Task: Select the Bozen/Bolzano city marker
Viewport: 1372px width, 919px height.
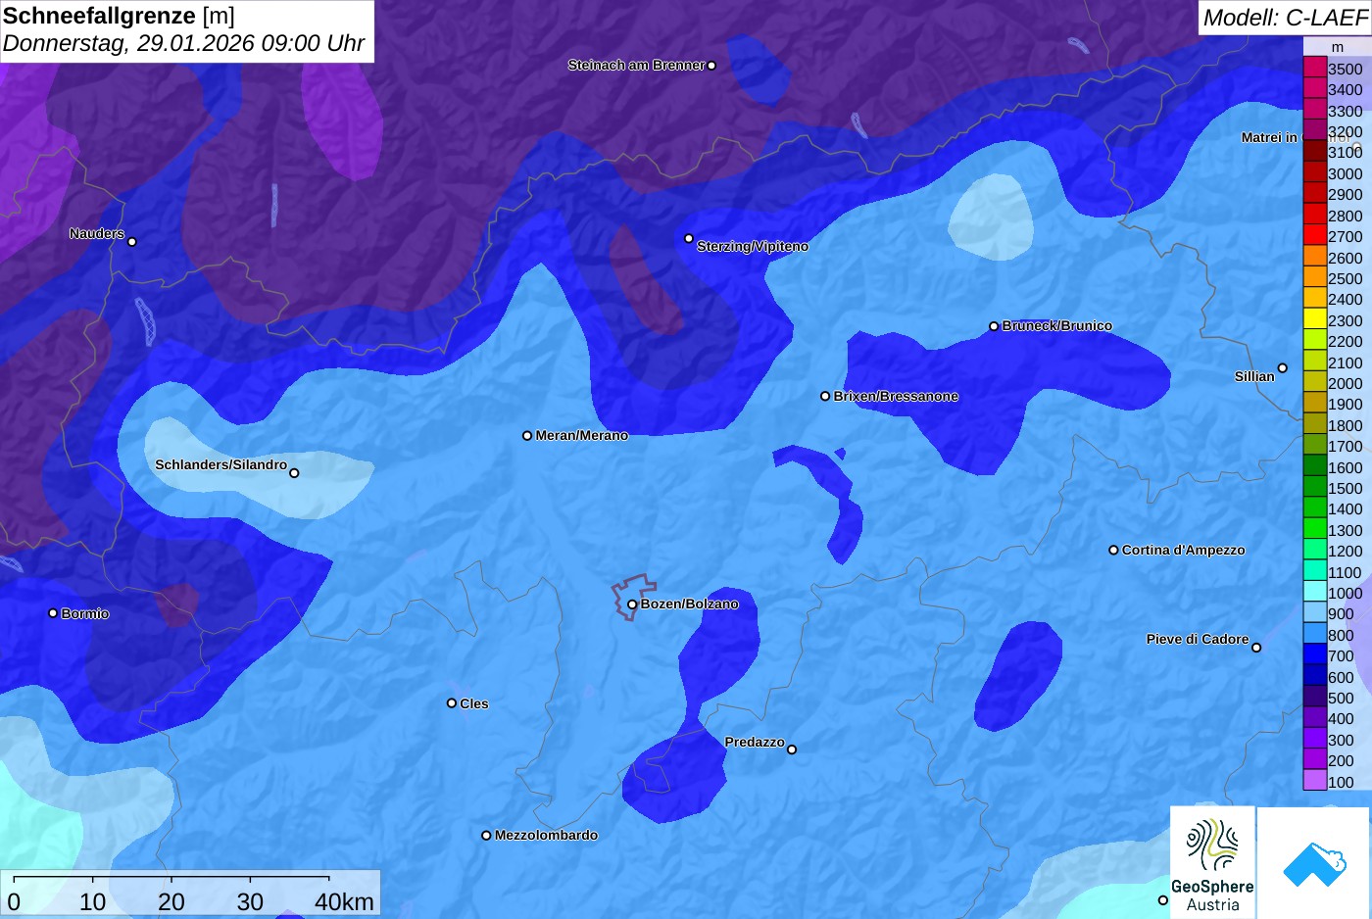Action: pyautogui.click(x=632, y=605)
